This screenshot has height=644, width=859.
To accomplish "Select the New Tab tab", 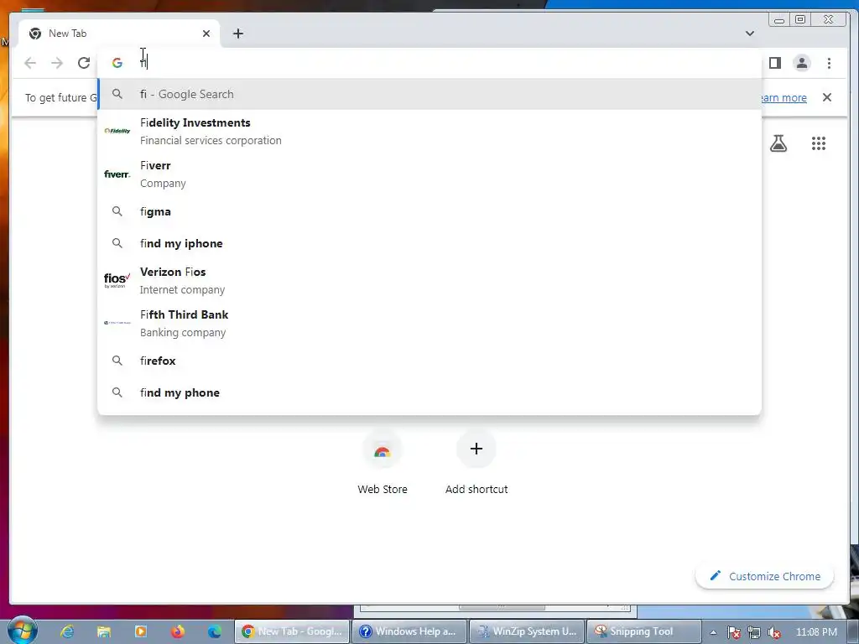I will [x=119, y=34].
